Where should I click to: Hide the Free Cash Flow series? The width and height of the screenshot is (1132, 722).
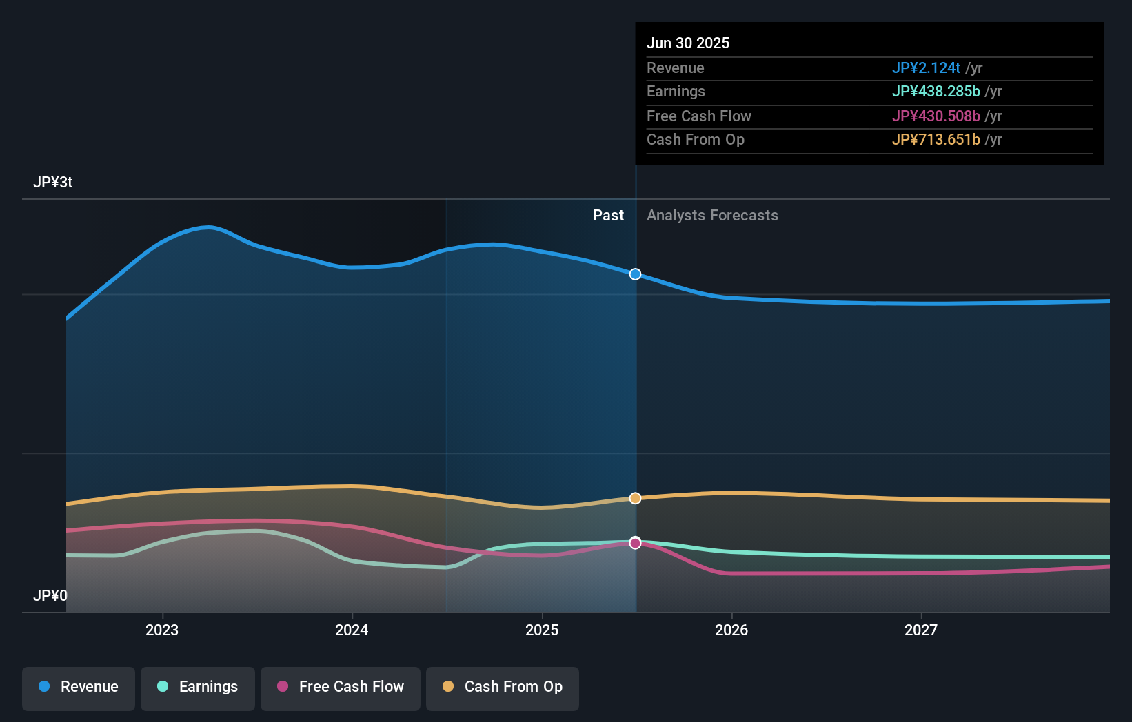point(340,688)
